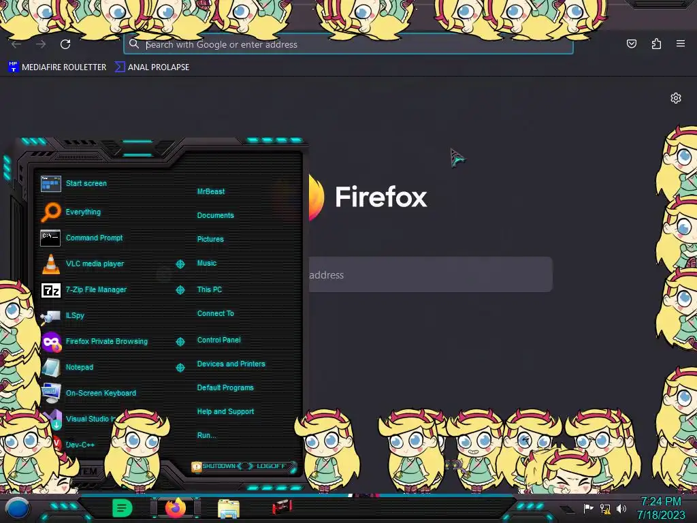Open Control Panel
Image resolution: width=697 pixels, height=523 pixels.
tap(218, 340)
